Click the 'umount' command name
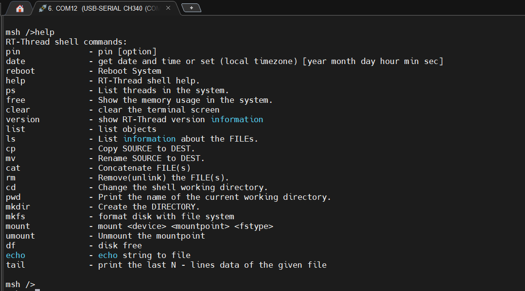Image resolution: width=525 pixels, height=291 pixels. 20,236
